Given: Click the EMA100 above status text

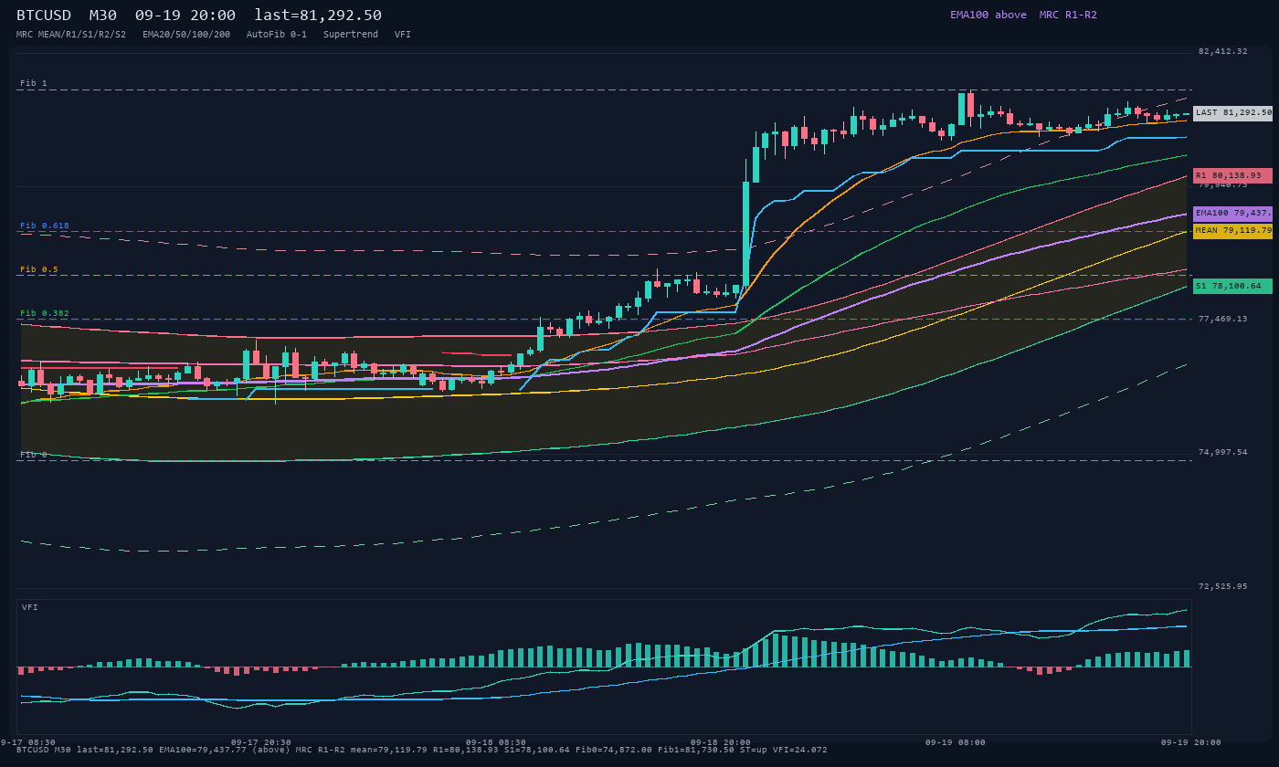Looking at the screenshot, I should (x=988, y=15).
